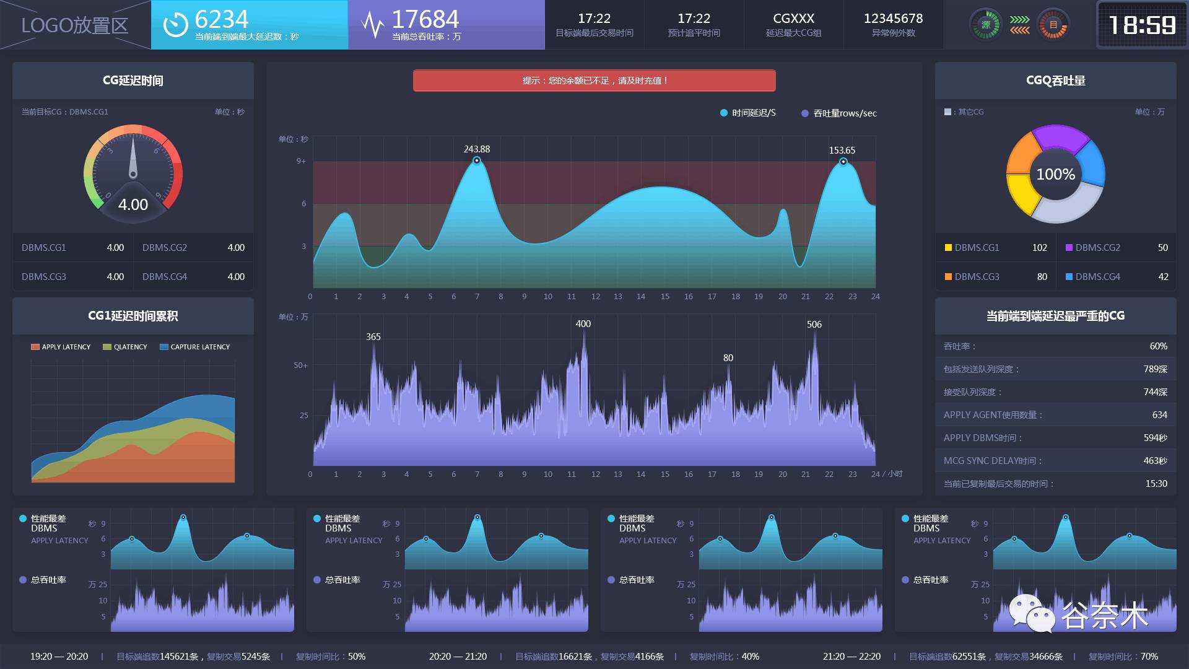Screen dimensions: 1189x669
Task: Click the MCG SYNC DELAY时间 463秒 row
Action: [x=1056, y=461]
